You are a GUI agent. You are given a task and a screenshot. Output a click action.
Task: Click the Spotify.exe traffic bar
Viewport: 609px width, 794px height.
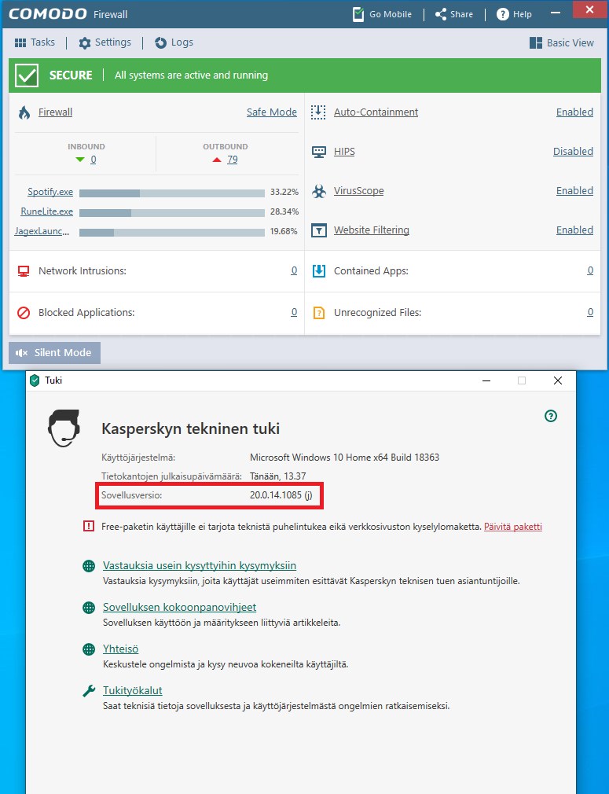pyautogui.click(x=172, y=193)
